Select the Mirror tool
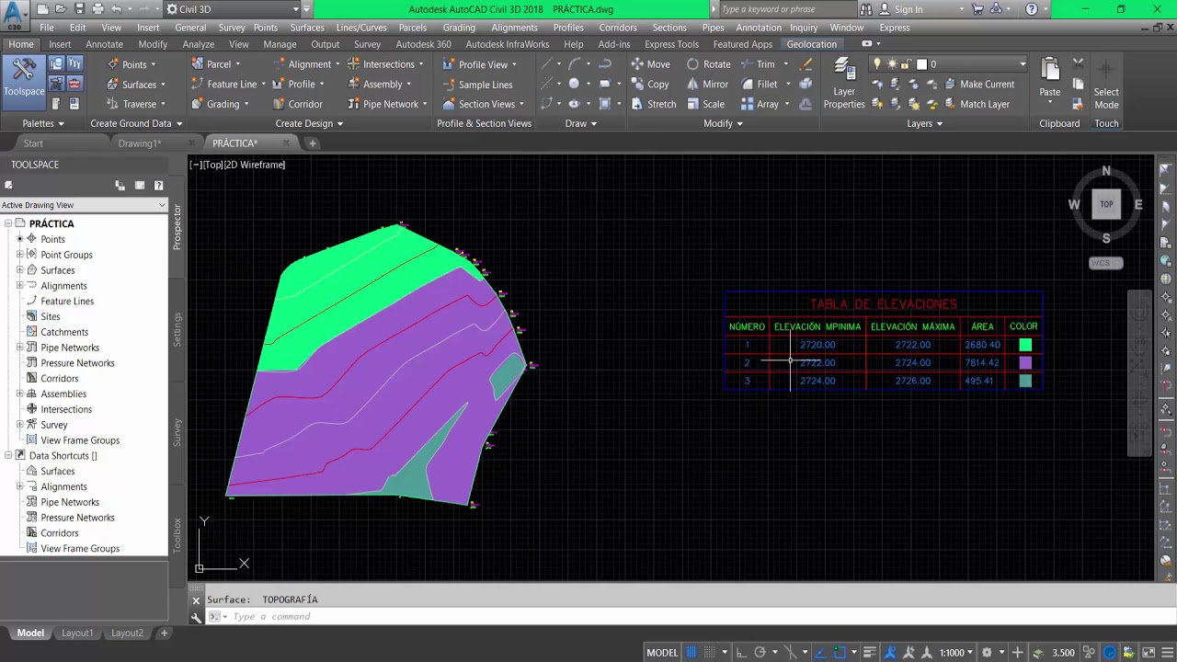1177x662 pixels. 708,85
